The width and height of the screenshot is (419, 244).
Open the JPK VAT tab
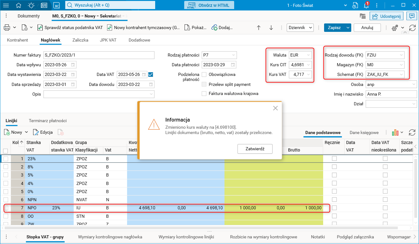click(108, 40)
